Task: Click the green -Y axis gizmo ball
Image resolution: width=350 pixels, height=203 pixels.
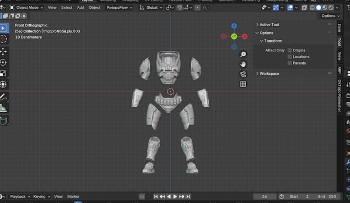Action: click(x=234, y=36)
